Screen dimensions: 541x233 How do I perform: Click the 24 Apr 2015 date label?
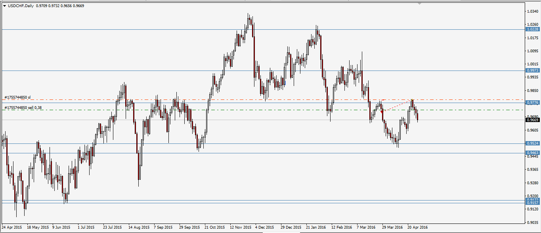click(12, 227)
